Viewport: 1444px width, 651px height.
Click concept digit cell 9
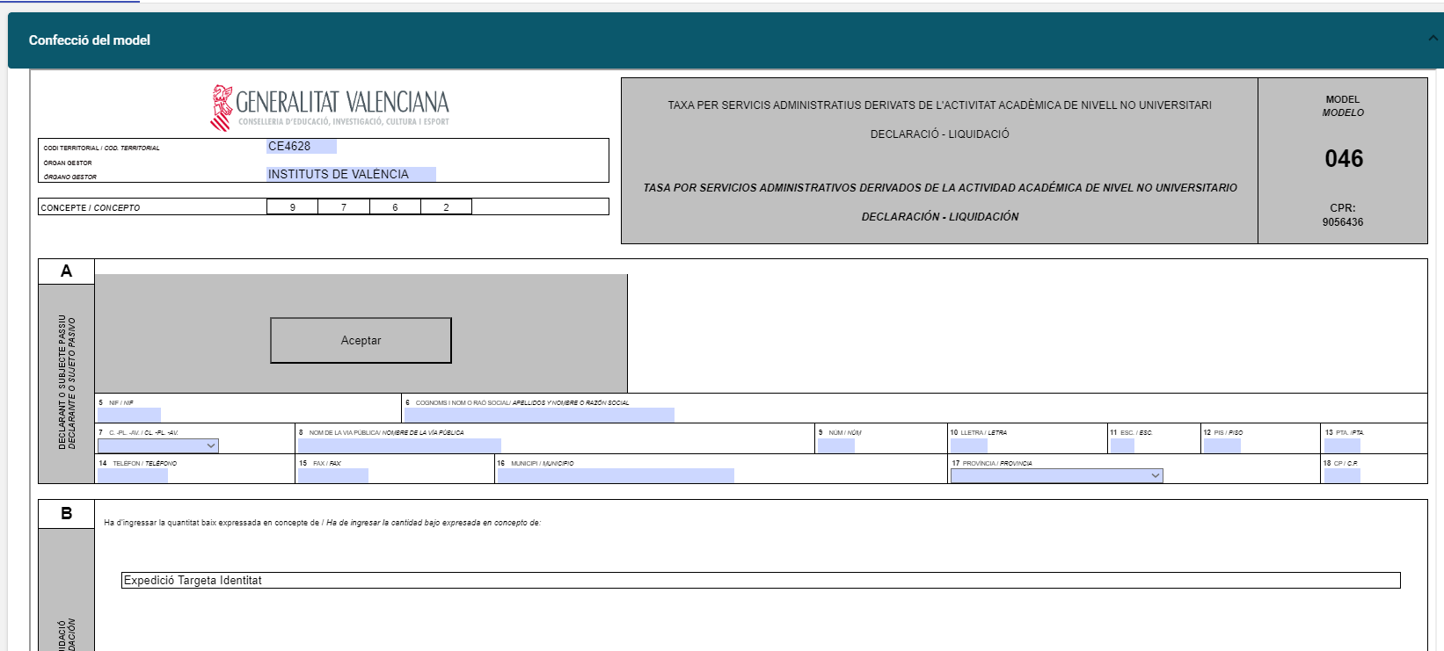pyautogui.click(x=293, y=207)
